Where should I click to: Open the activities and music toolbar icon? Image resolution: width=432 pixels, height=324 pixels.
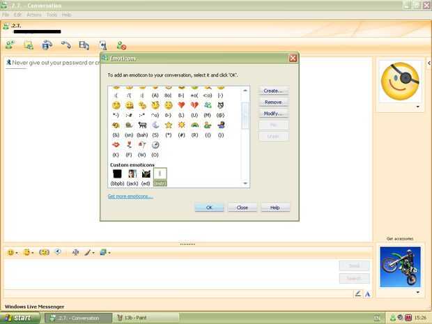[84, 45]
